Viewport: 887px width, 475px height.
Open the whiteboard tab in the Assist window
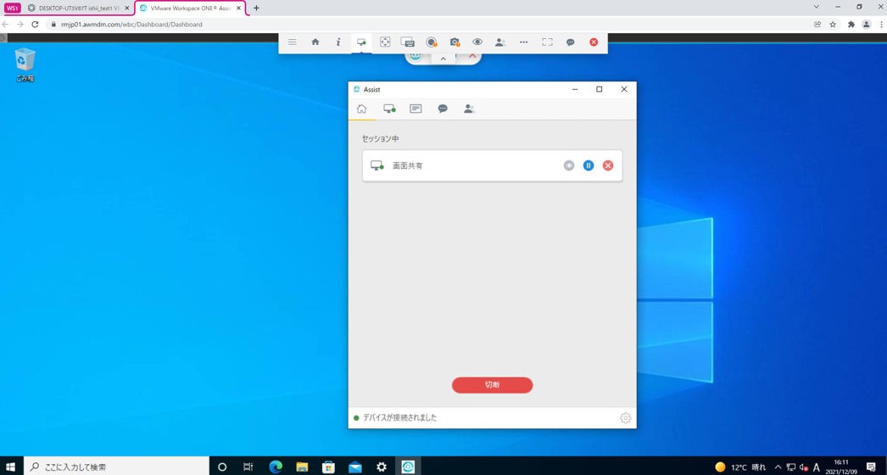(416, 109)
